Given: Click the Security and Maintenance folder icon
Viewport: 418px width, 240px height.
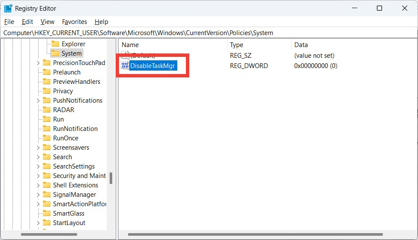Looking at the screenshot, I should pyautogui.click(x=47, y=175).
